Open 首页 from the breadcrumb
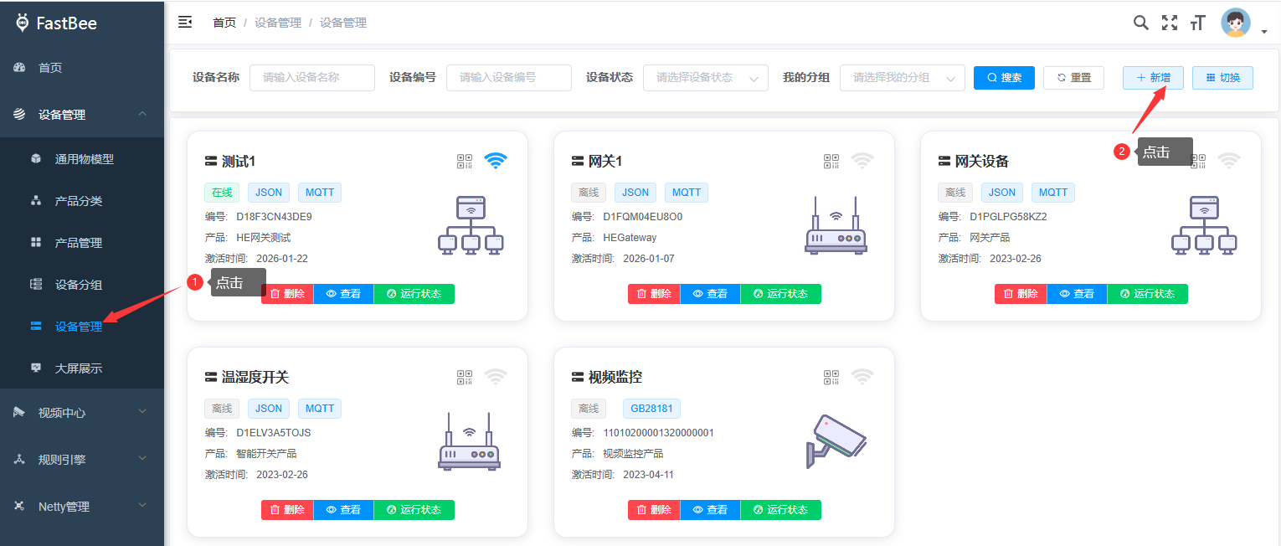This screenshot has height=546, width=1281. coord(224,23)
